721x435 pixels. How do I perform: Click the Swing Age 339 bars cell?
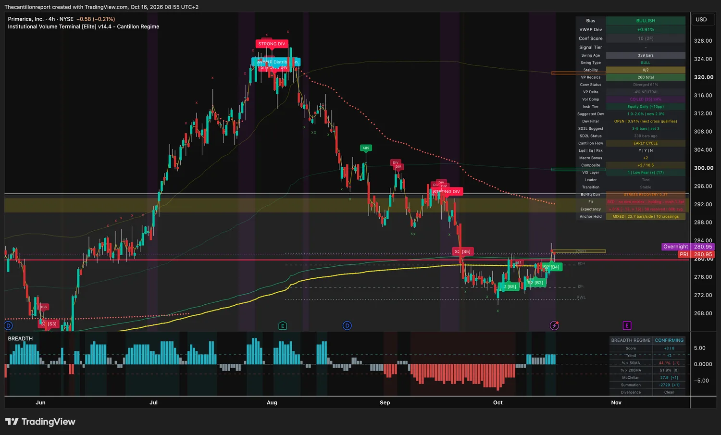646,55
